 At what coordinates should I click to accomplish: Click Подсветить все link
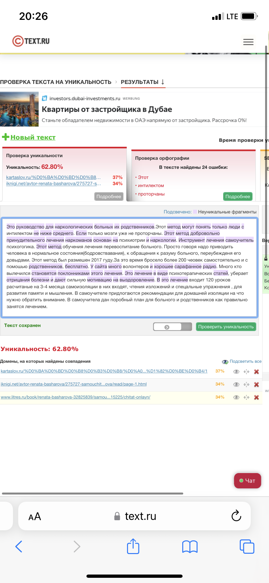(x=245, y=361)
